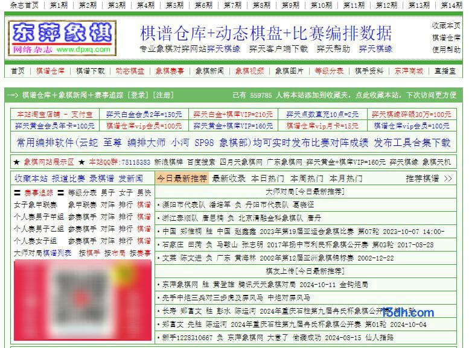Click 象棋天机 link
The image size is (469, 348).
(x=436, y=162)
